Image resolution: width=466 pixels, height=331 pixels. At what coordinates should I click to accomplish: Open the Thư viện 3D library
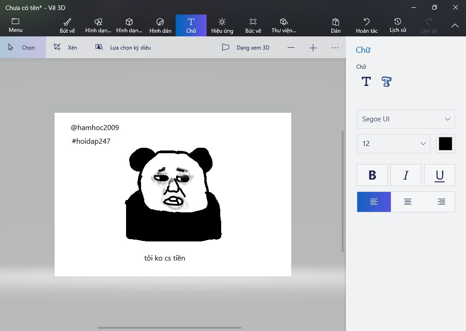pos(284,25)
